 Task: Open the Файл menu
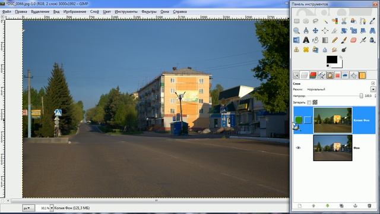coord(7,11)
